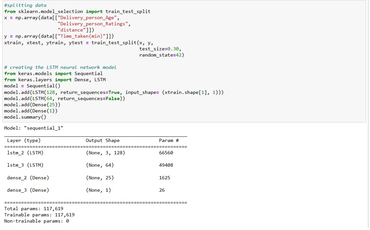This screenshot has width=370, height=230.
Task: Click the keras.layers import Dense, LSTM line
Action: (x=55, y=80)
